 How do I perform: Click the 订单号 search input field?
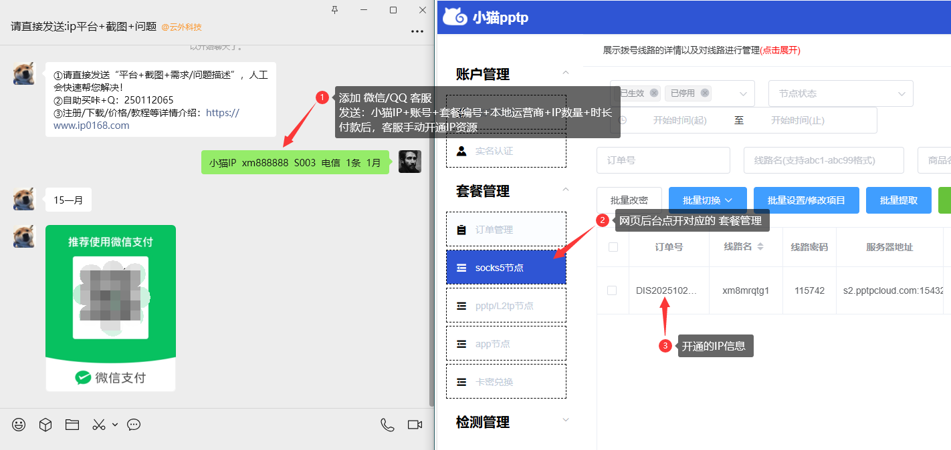pyautogui.click(x=663, y=160)
